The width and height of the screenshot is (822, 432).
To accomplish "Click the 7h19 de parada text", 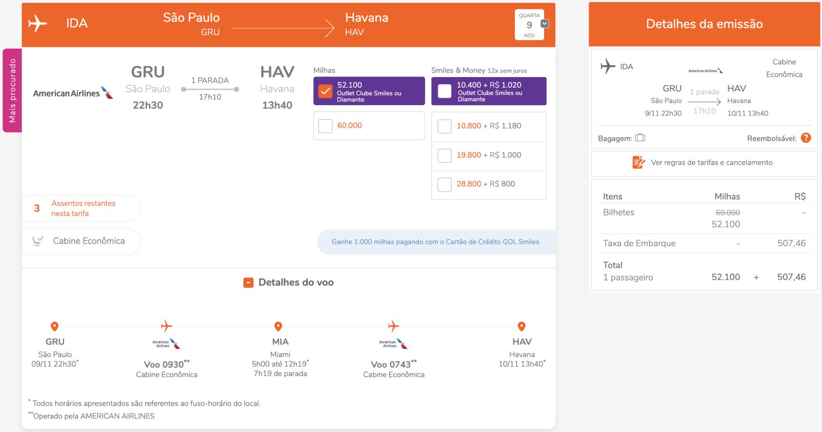I will click(280, 373).
